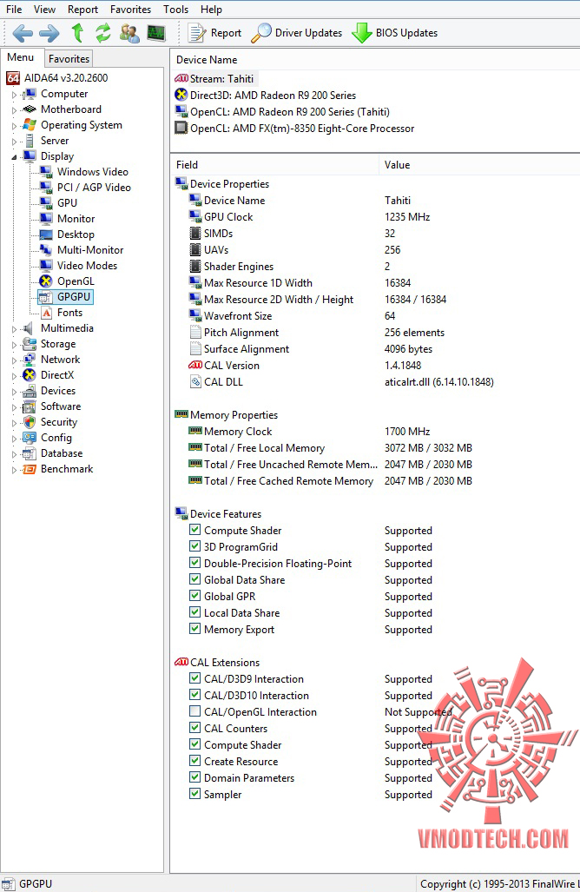Click the green refresh arrows icon
580x892 pixels.
tap(103, 33)
